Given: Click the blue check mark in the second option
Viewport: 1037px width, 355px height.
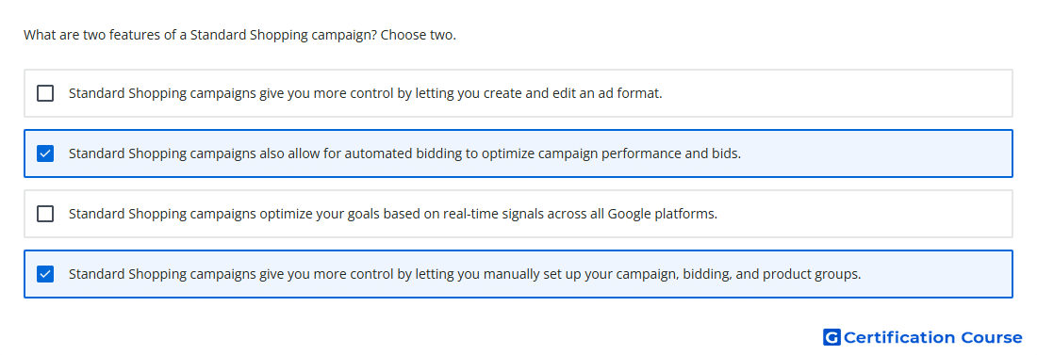Looking at the screenshot, I should click(x=45, y=153).
